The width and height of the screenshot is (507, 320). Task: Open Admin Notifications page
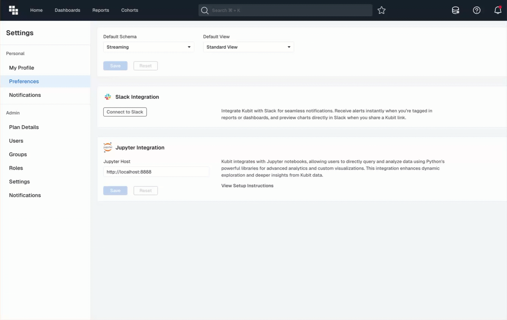click(x=45, y=195)
